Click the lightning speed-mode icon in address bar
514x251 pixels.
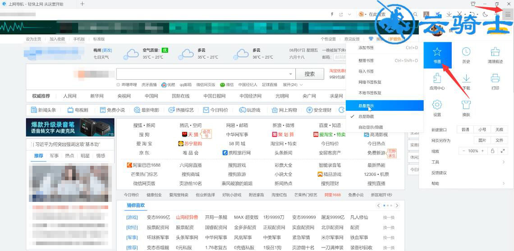tap(332, 14)
